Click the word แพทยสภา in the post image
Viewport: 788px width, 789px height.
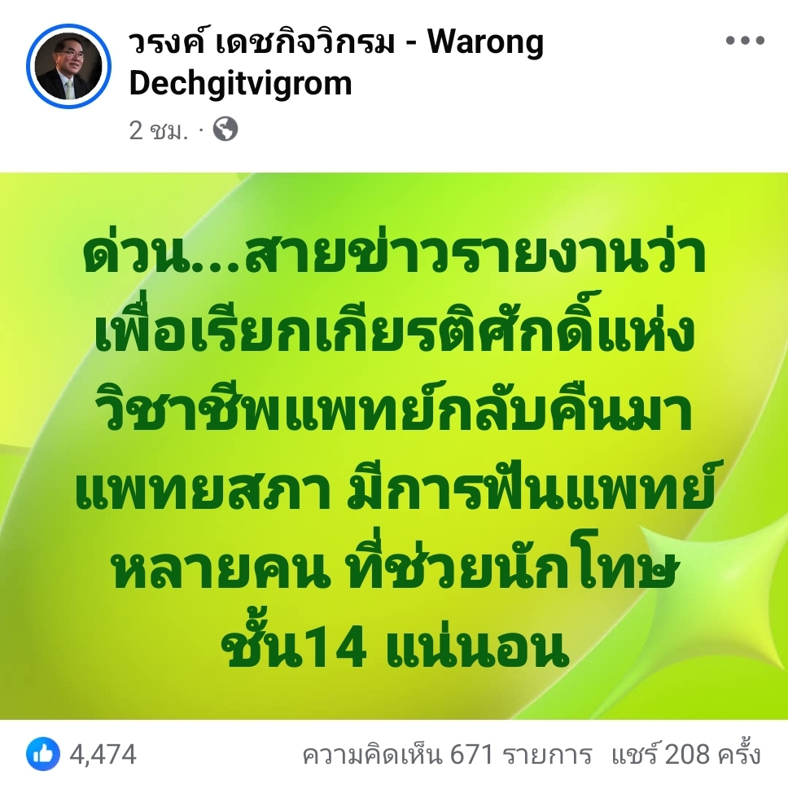(x=204, y=489)
